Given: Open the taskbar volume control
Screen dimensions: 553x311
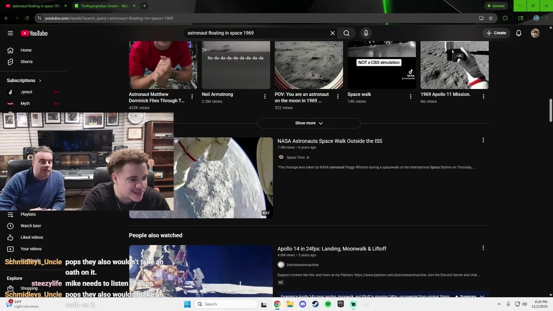Looking at the screenshot, I should point(524,304).
